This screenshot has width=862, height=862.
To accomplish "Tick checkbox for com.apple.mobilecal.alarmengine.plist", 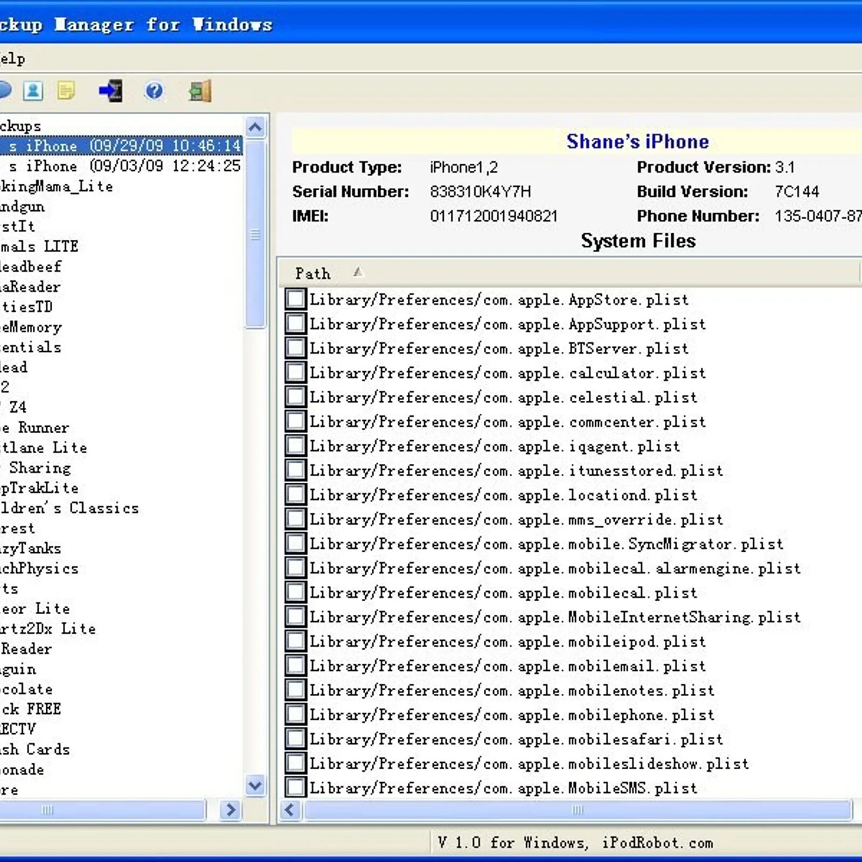I will pos(295,567).
